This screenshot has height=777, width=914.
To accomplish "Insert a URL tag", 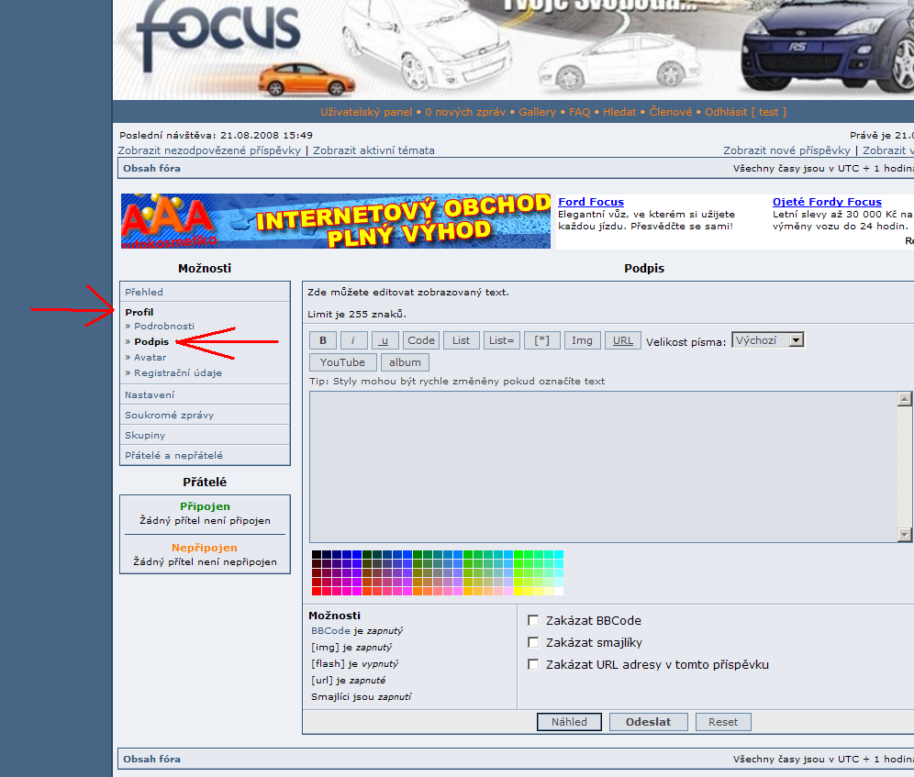I will (x=622, y=340).
